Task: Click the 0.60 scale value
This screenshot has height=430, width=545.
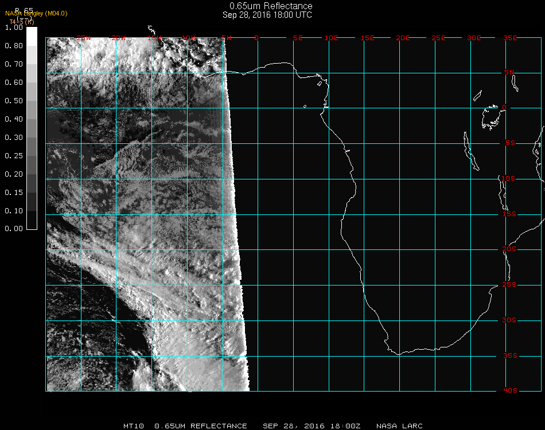Action: (14, 83)
